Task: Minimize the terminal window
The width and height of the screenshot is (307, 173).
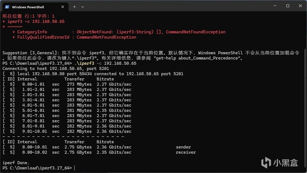Action: click(x=275, y=6)
